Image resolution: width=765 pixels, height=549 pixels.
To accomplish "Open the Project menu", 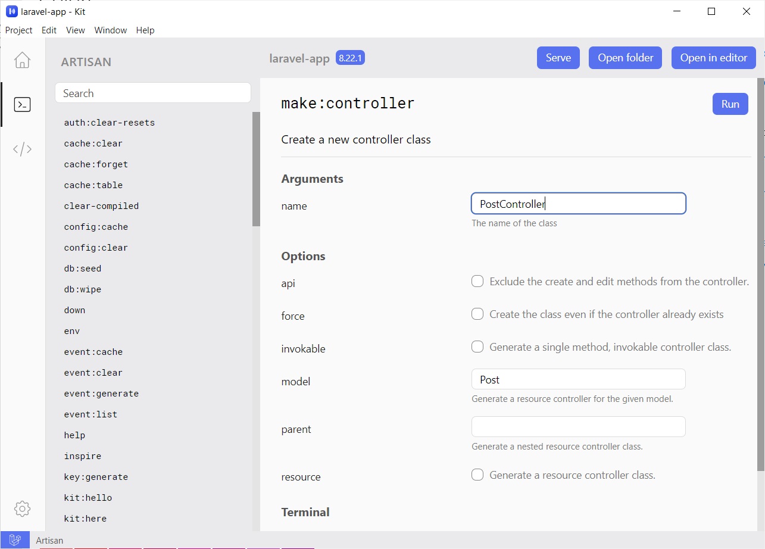I will tap(19, 30).
